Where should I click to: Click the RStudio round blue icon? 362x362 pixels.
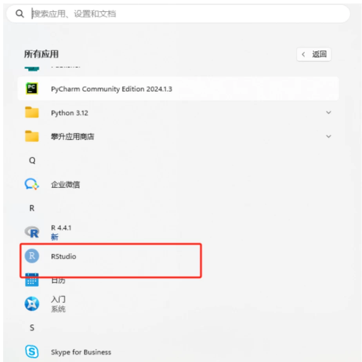32,256
